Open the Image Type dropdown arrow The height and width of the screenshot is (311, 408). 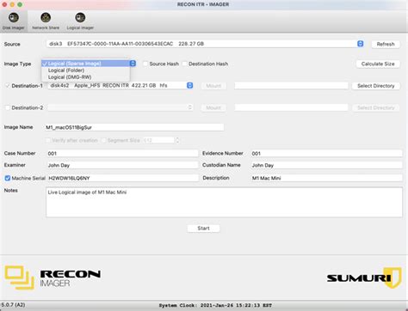[133, 64]
